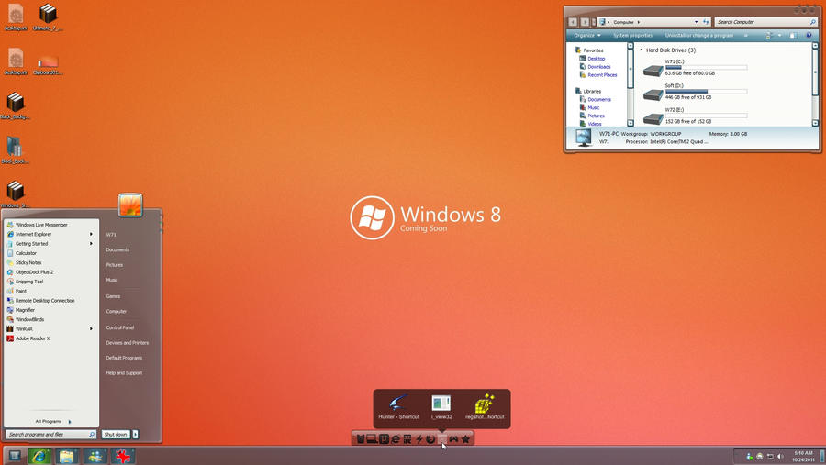This screenshot has height=465, width=826.
Task: Launch WindowBlinds from Start menu
Action: 51,320
